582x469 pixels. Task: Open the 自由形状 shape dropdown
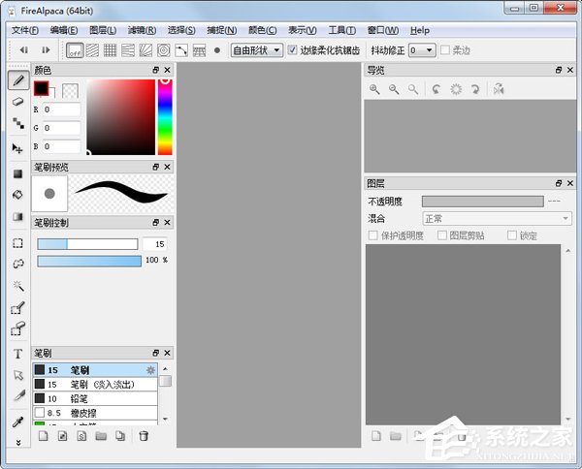(256, 49)
